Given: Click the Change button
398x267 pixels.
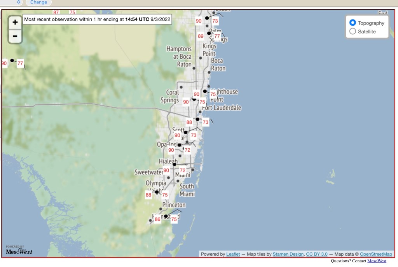Looking at the screenshot, I should (38, 2).
